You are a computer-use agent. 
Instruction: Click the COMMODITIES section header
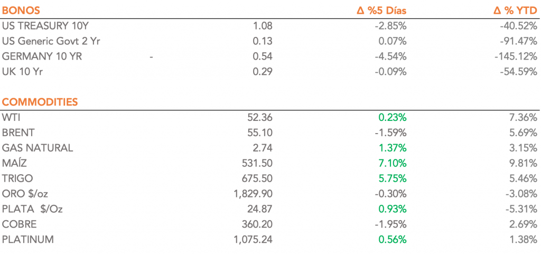tap(40, 102)
